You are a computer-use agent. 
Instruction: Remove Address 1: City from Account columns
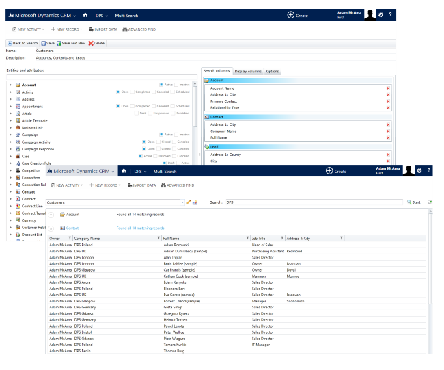pos(388,94)
